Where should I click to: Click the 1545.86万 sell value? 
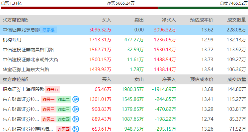[132, 99]
